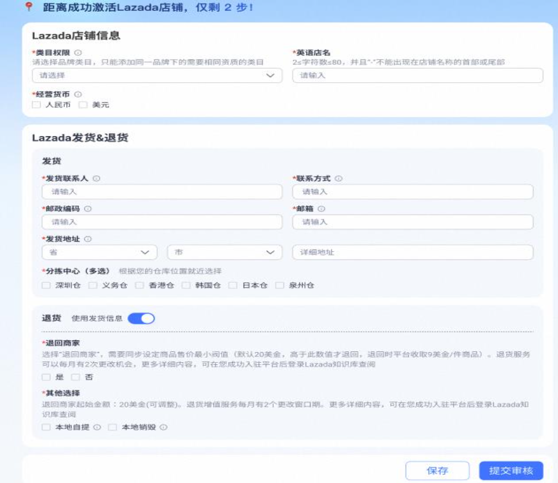Click info icon beside 经营货币

point(78,94)
